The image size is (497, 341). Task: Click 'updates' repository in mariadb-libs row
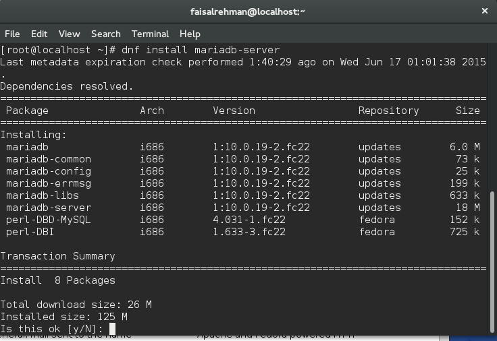coord(380,195)
